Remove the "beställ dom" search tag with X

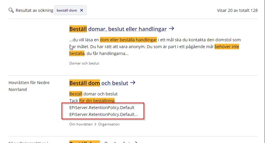(x=81, y=10)
